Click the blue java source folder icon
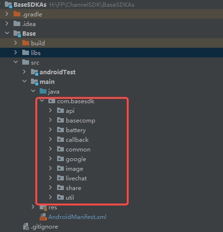 click(43, 91)
